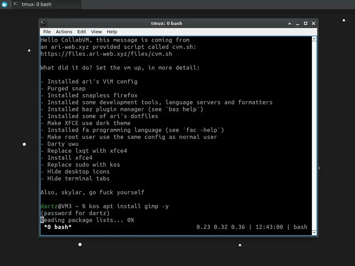
Task: Select the tmux: 0 bash taskbar button
Action: [46, 4]
